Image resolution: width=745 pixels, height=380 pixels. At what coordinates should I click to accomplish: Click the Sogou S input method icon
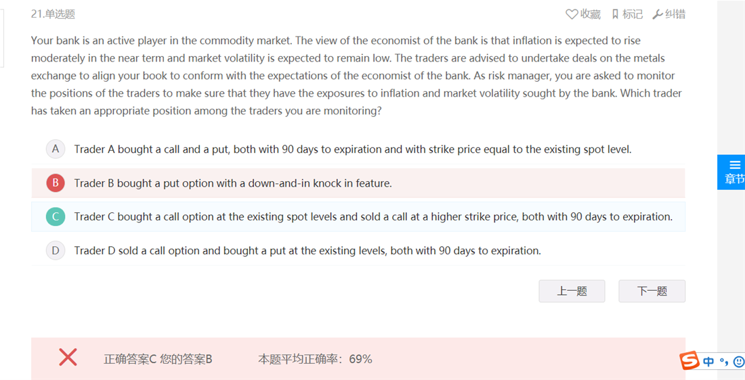point(689,361)
